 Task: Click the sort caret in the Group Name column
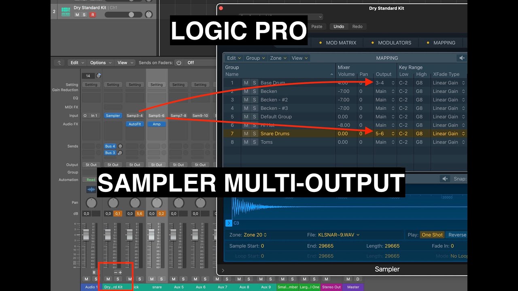coord(332,74)
